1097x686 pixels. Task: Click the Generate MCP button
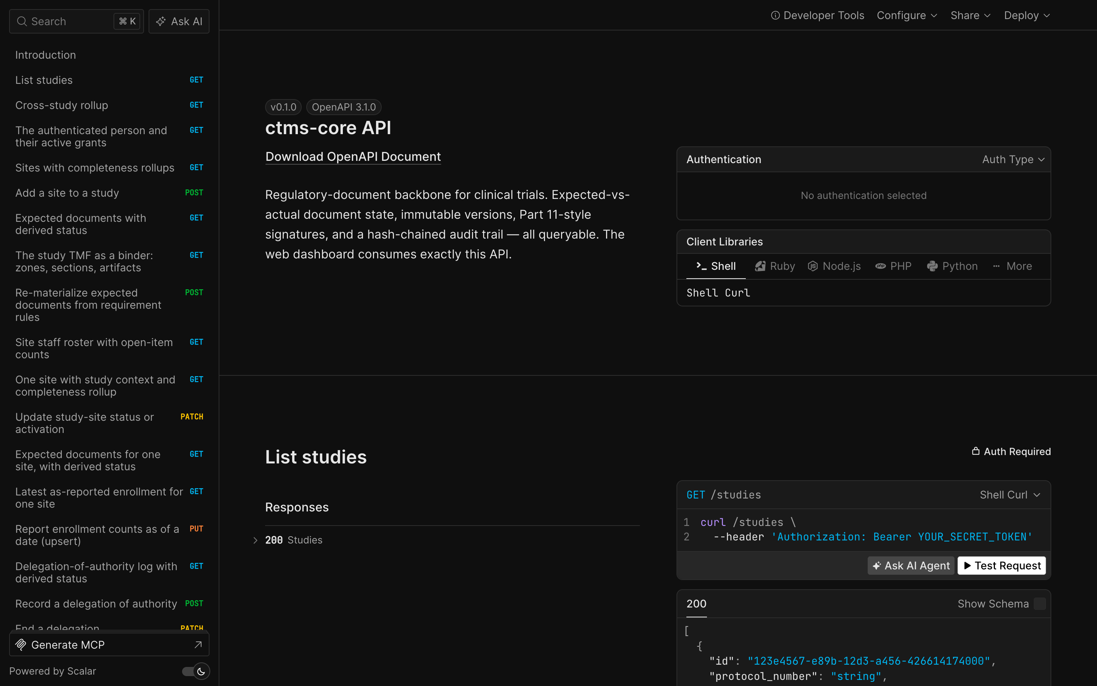coord(109,645)
